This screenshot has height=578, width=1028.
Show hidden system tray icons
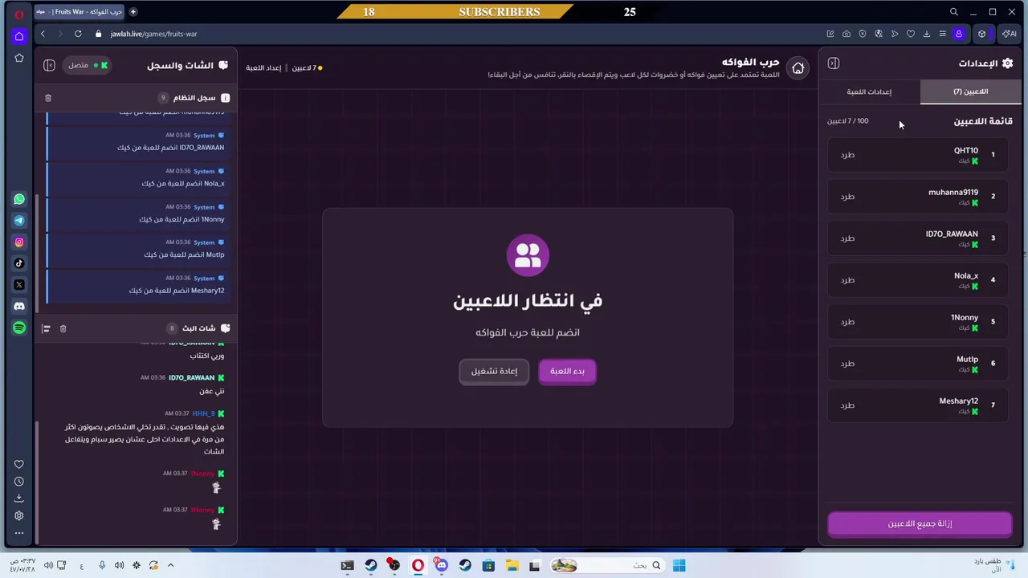[170, 565]
